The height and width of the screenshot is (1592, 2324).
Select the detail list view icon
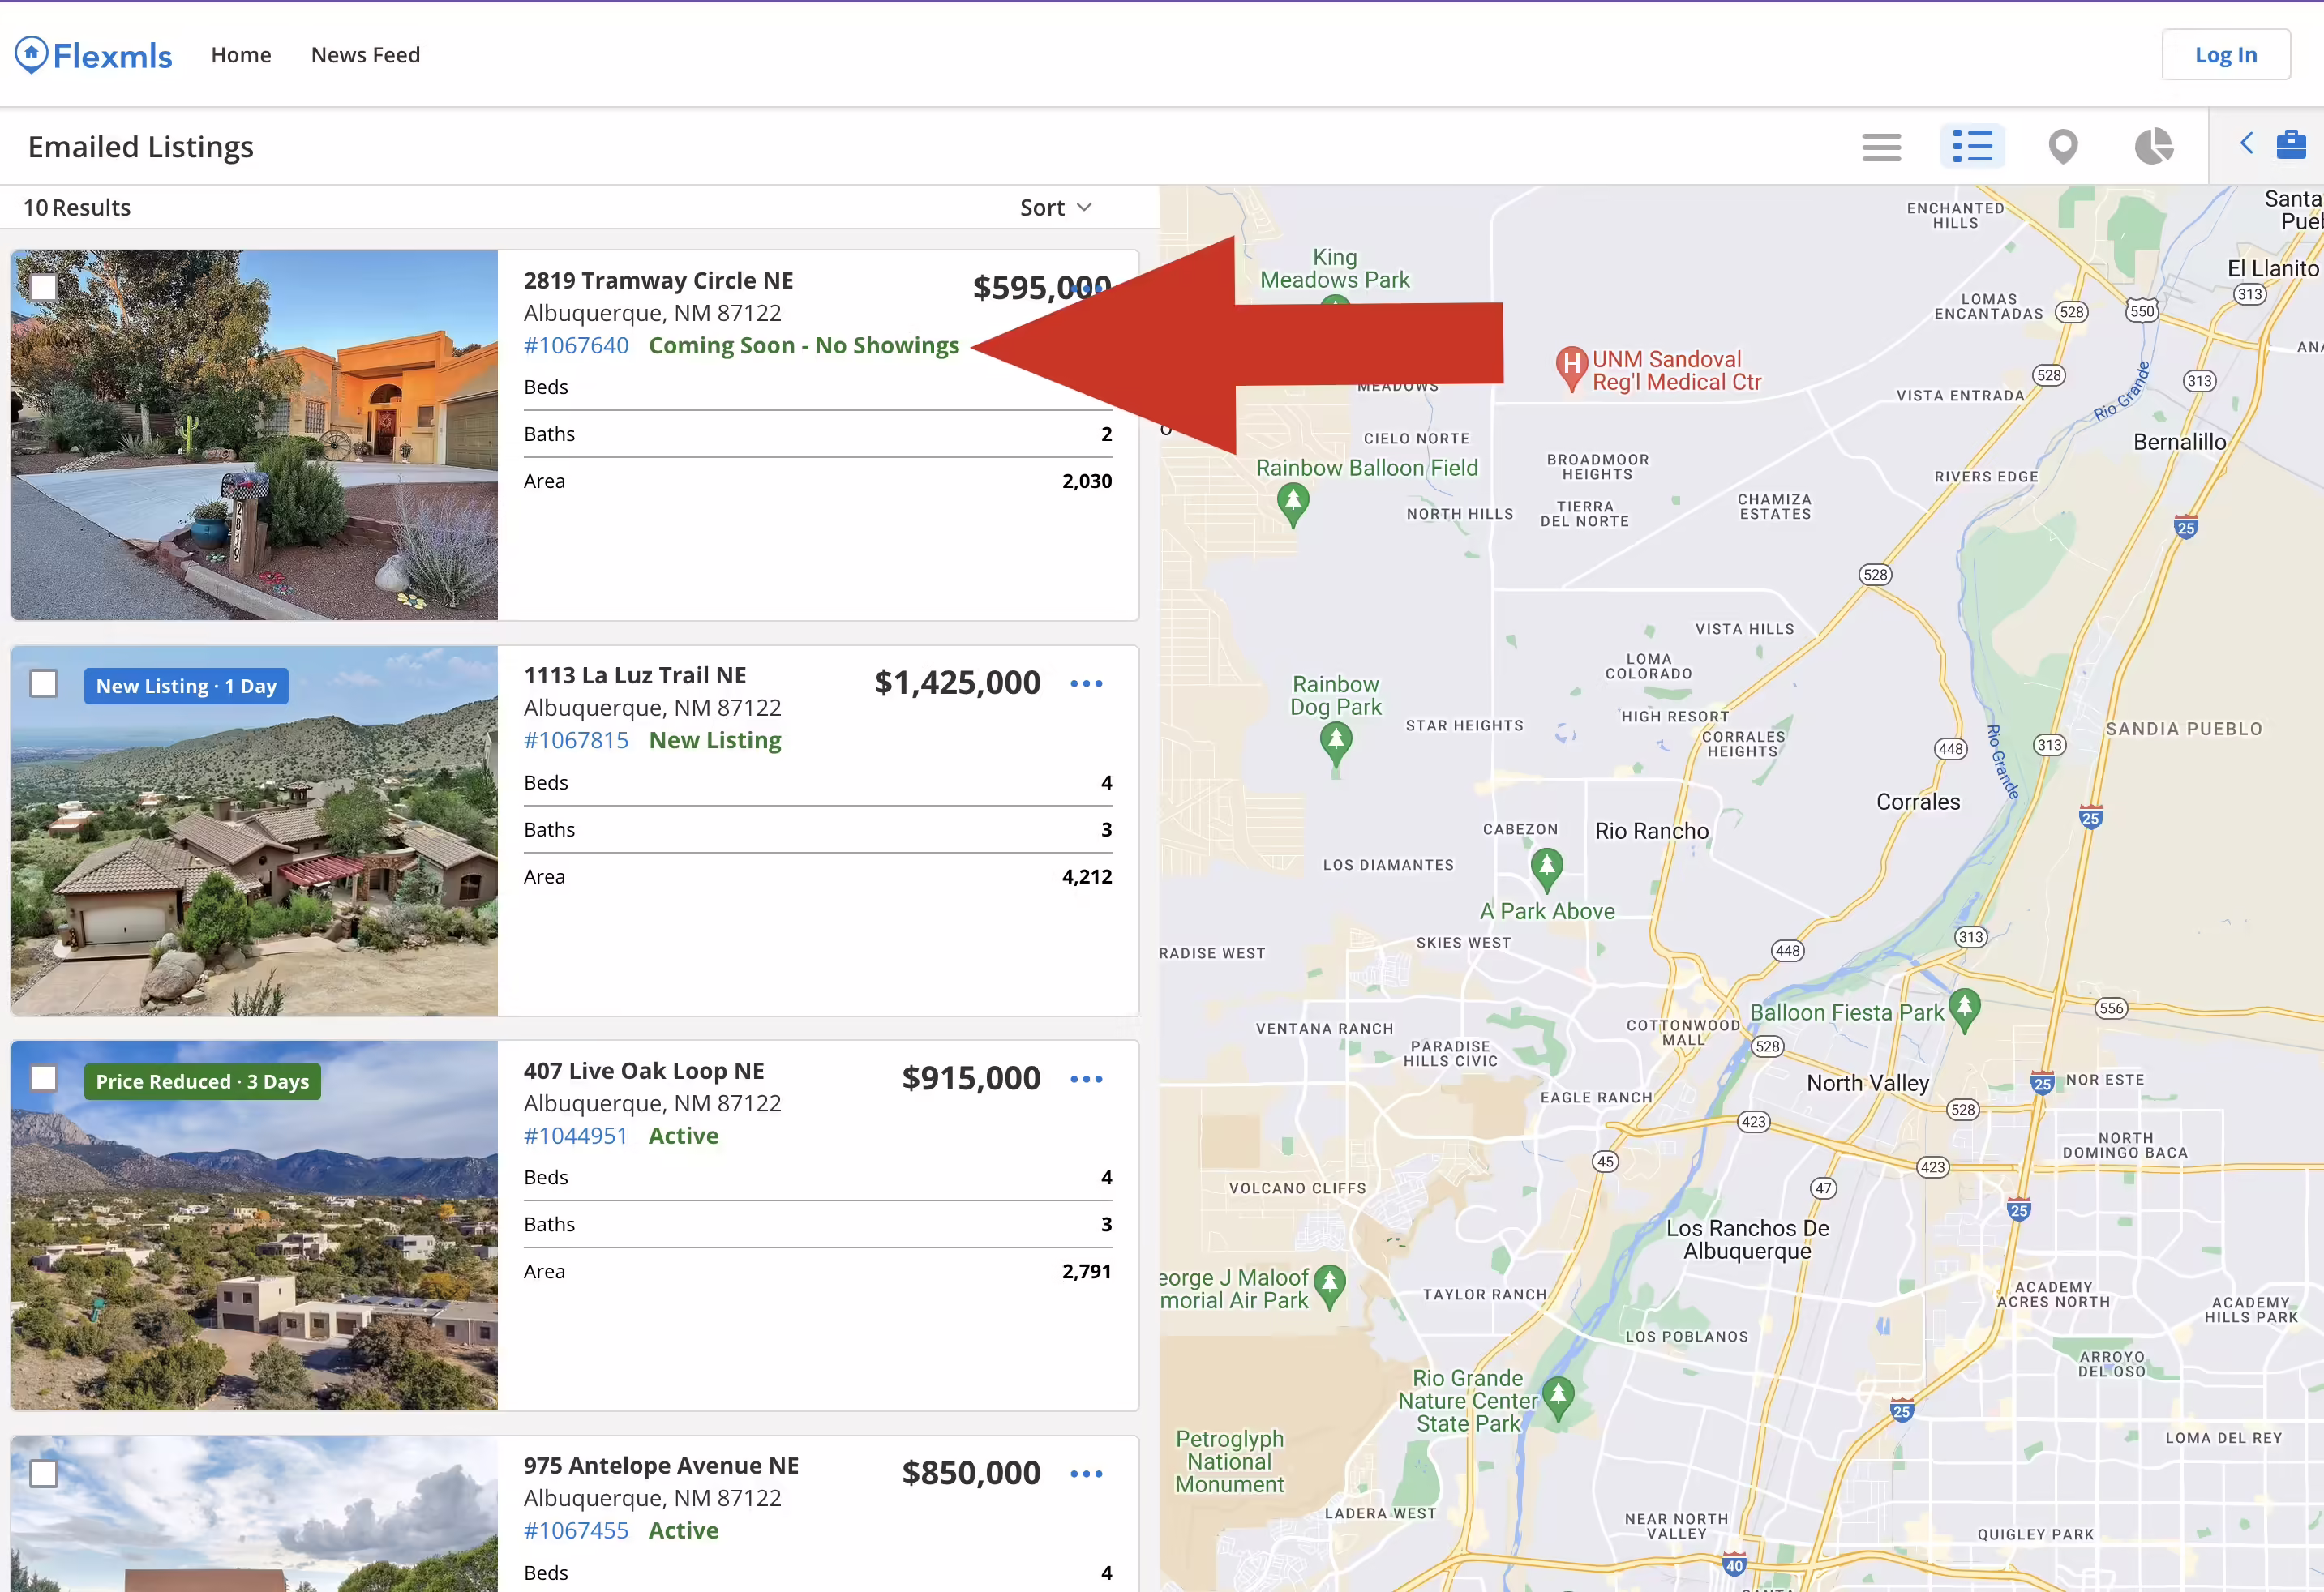point(1972,146)
